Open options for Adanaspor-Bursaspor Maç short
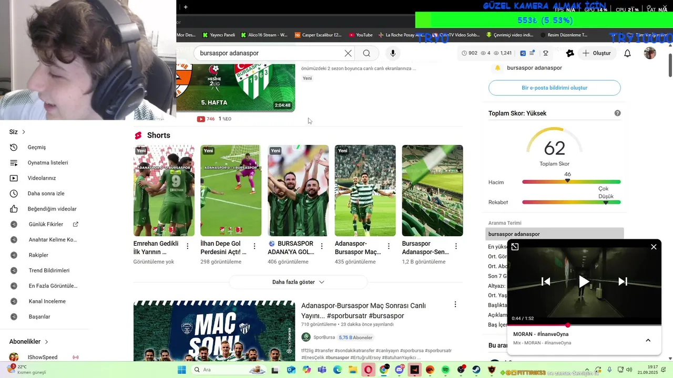 point(389,246)
